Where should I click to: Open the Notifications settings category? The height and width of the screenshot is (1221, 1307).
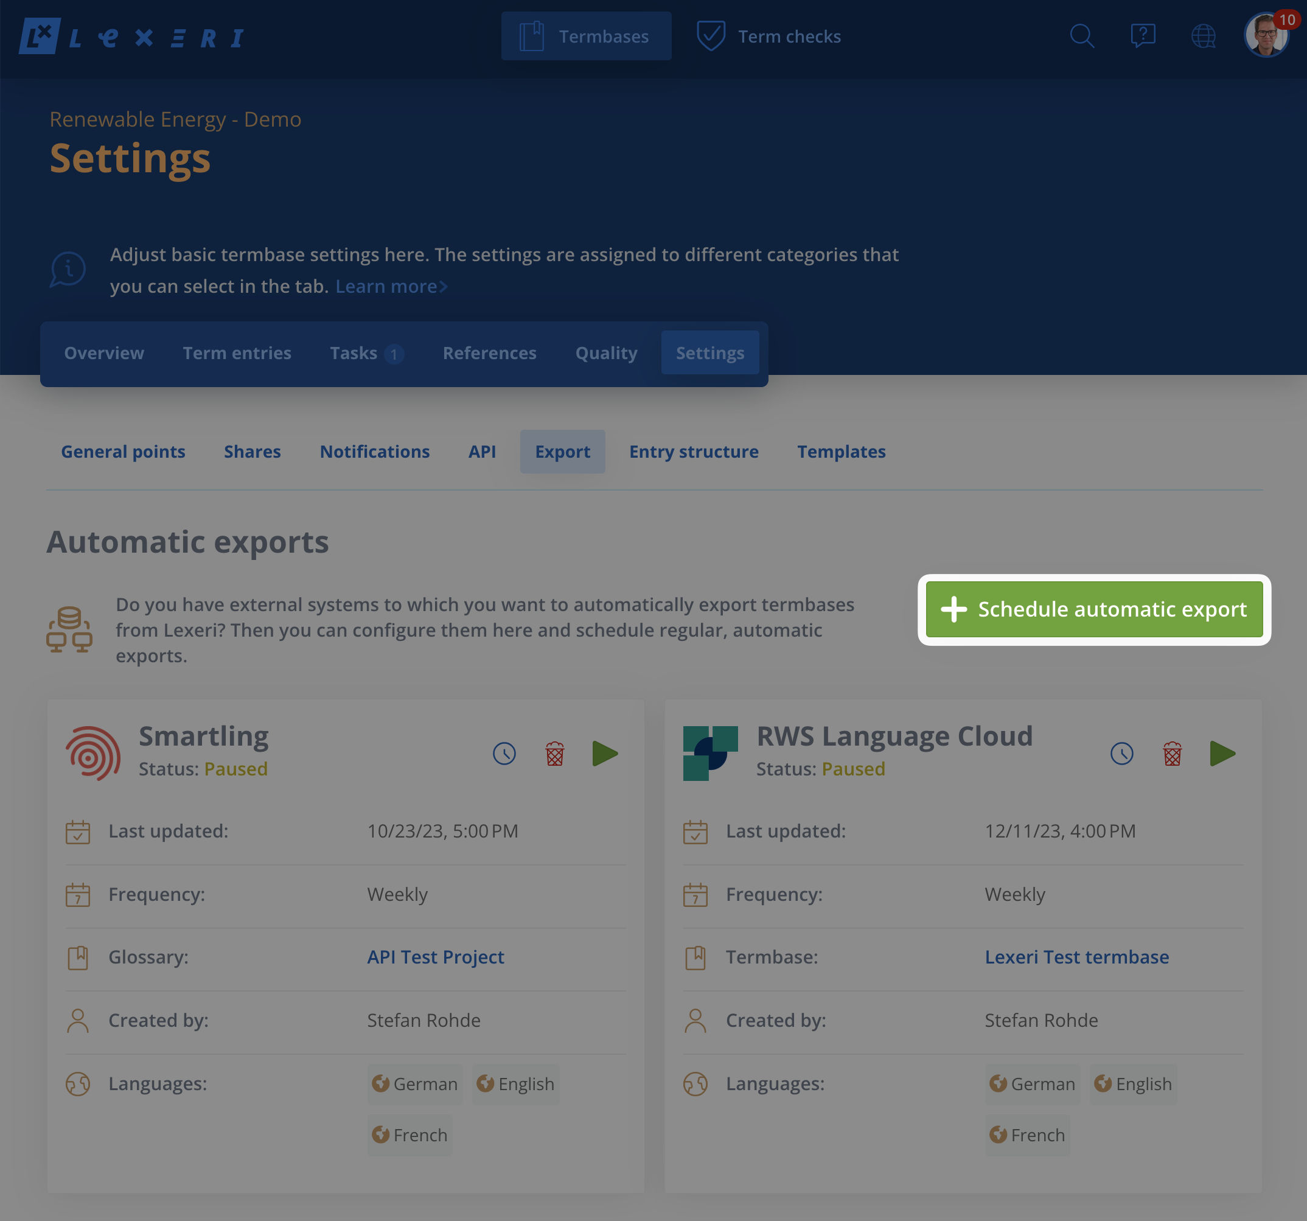[x=375, y=452]
